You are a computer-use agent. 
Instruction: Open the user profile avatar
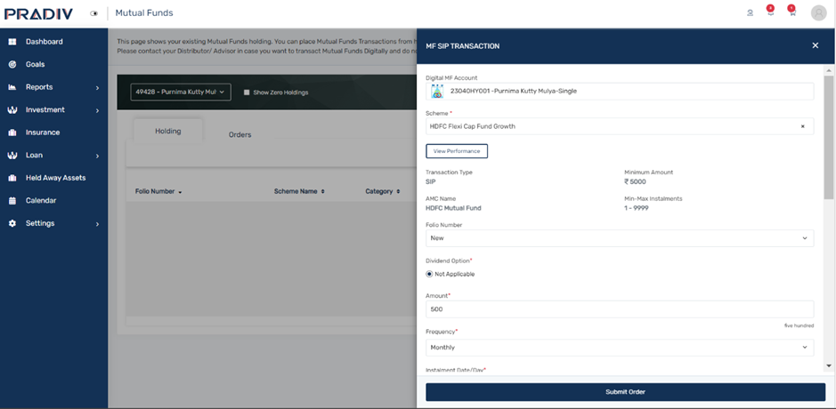[818, 13]
